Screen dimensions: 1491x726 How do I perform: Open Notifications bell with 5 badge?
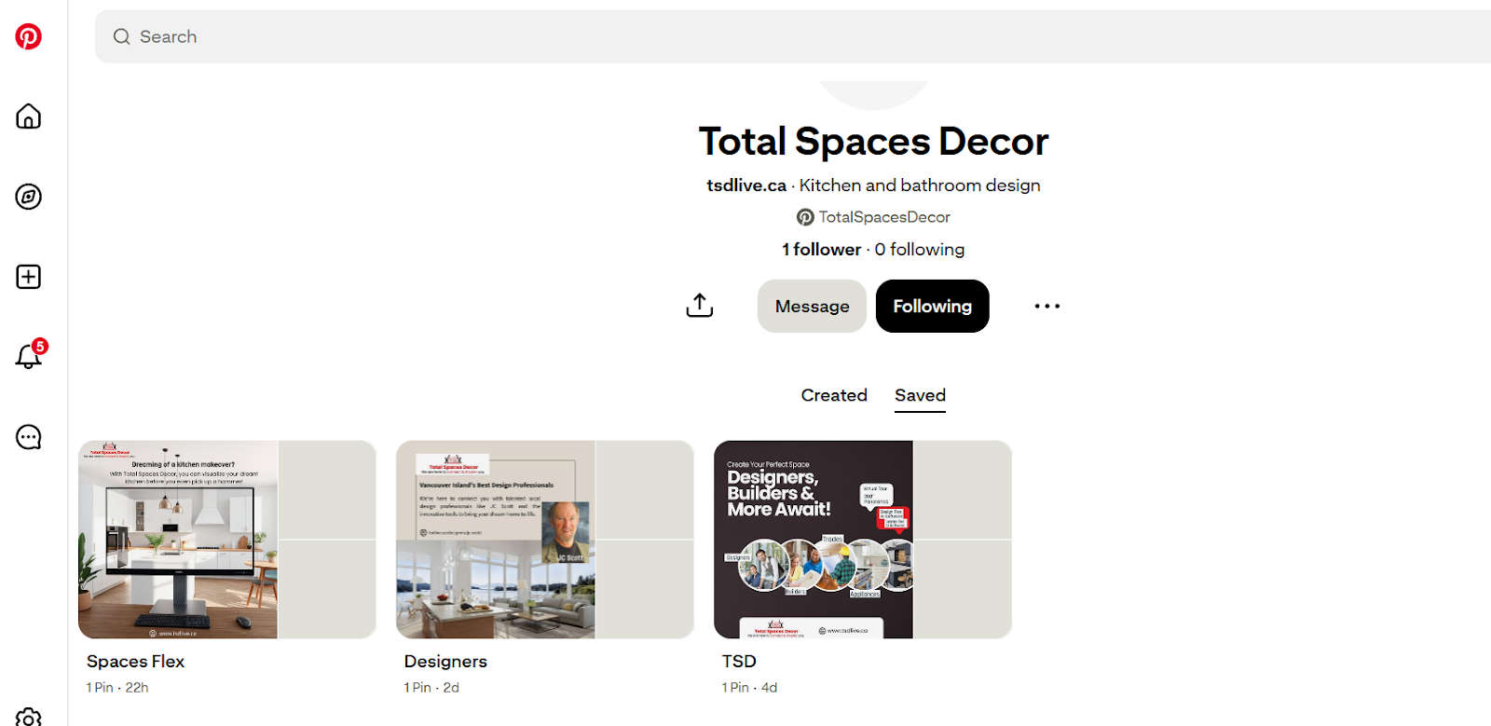point(29,355)
